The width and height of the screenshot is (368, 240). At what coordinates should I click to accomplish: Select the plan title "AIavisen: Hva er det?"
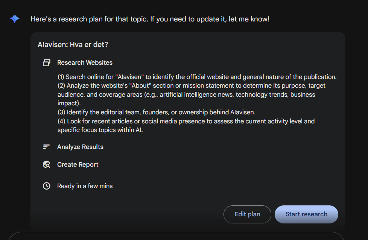(73, 45)
